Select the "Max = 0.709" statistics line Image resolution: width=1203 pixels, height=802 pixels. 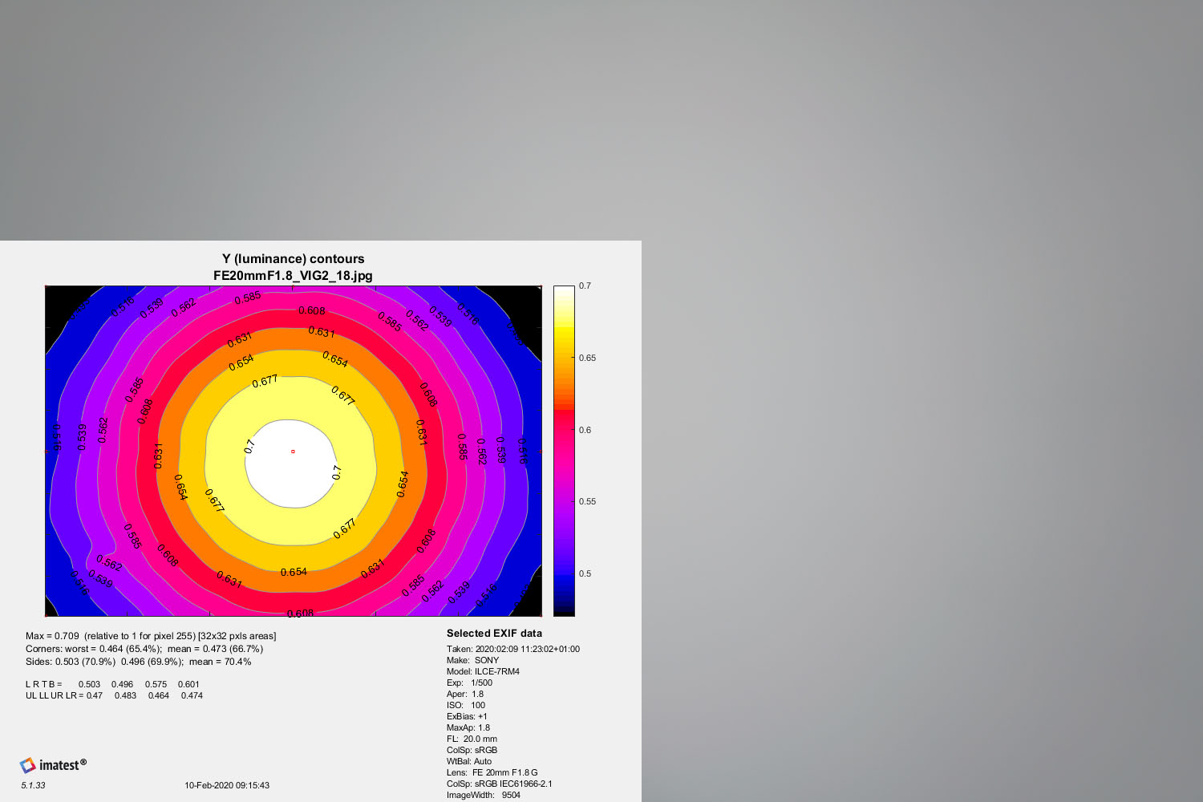tap(151, 636)
